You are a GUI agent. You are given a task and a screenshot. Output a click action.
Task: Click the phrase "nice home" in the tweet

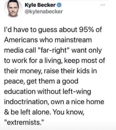[x=88, y=102]
